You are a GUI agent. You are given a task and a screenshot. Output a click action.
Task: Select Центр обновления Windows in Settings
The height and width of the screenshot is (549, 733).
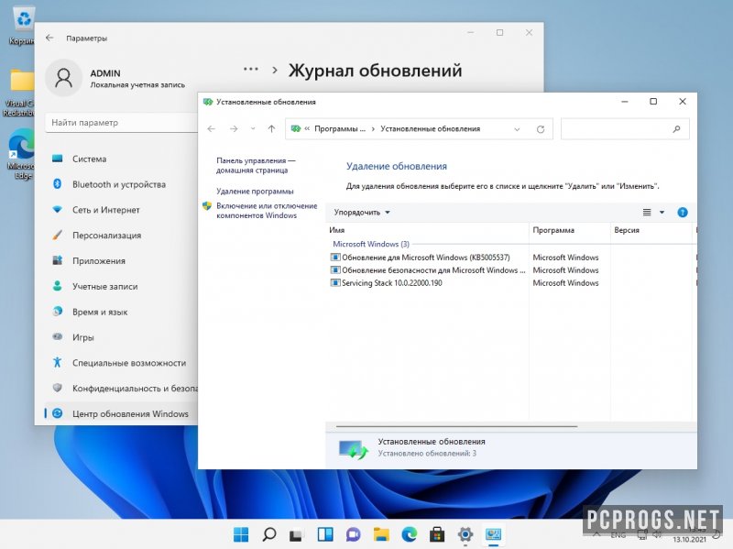(121, 414)
